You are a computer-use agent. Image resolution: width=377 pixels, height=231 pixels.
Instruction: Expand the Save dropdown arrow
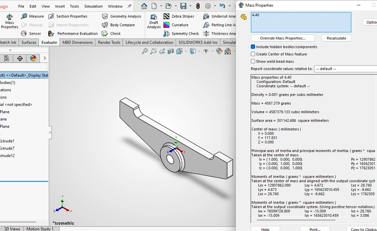click(x=190, y=6)
